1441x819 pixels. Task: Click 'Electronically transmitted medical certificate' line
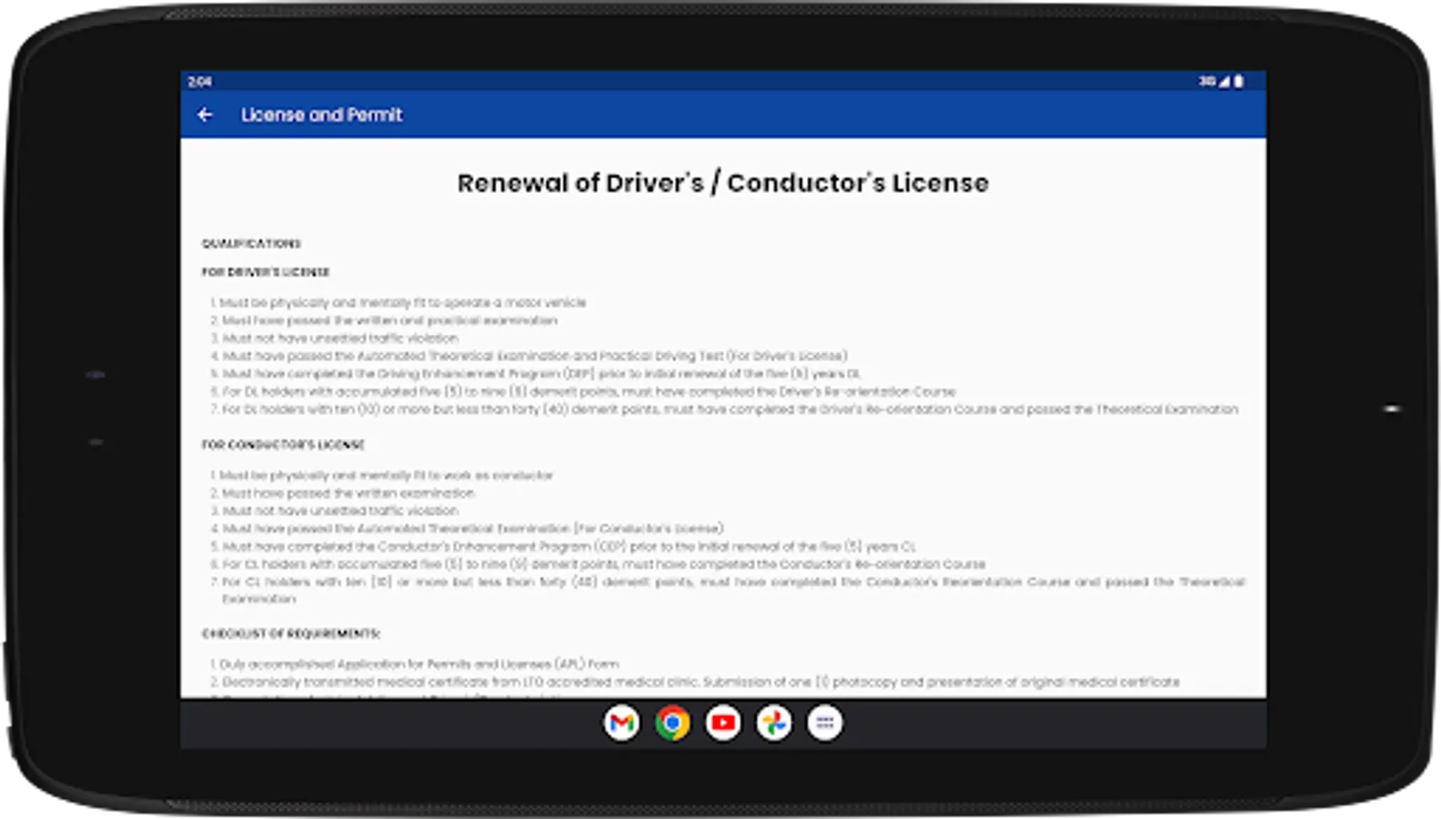(x=695, y=682)
